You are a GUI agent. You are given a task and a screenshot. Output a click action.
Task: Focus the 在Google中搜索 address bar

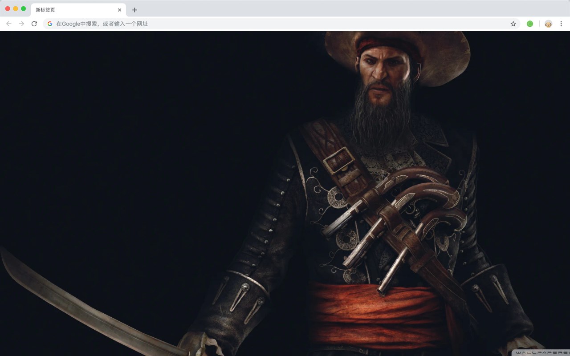pyautogui.click(x=281, y=24)
